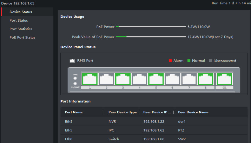The height and width of the screenshot is (143, 251).
Task: Click port 7 on the device panel
Action: (x=189, y=79)
